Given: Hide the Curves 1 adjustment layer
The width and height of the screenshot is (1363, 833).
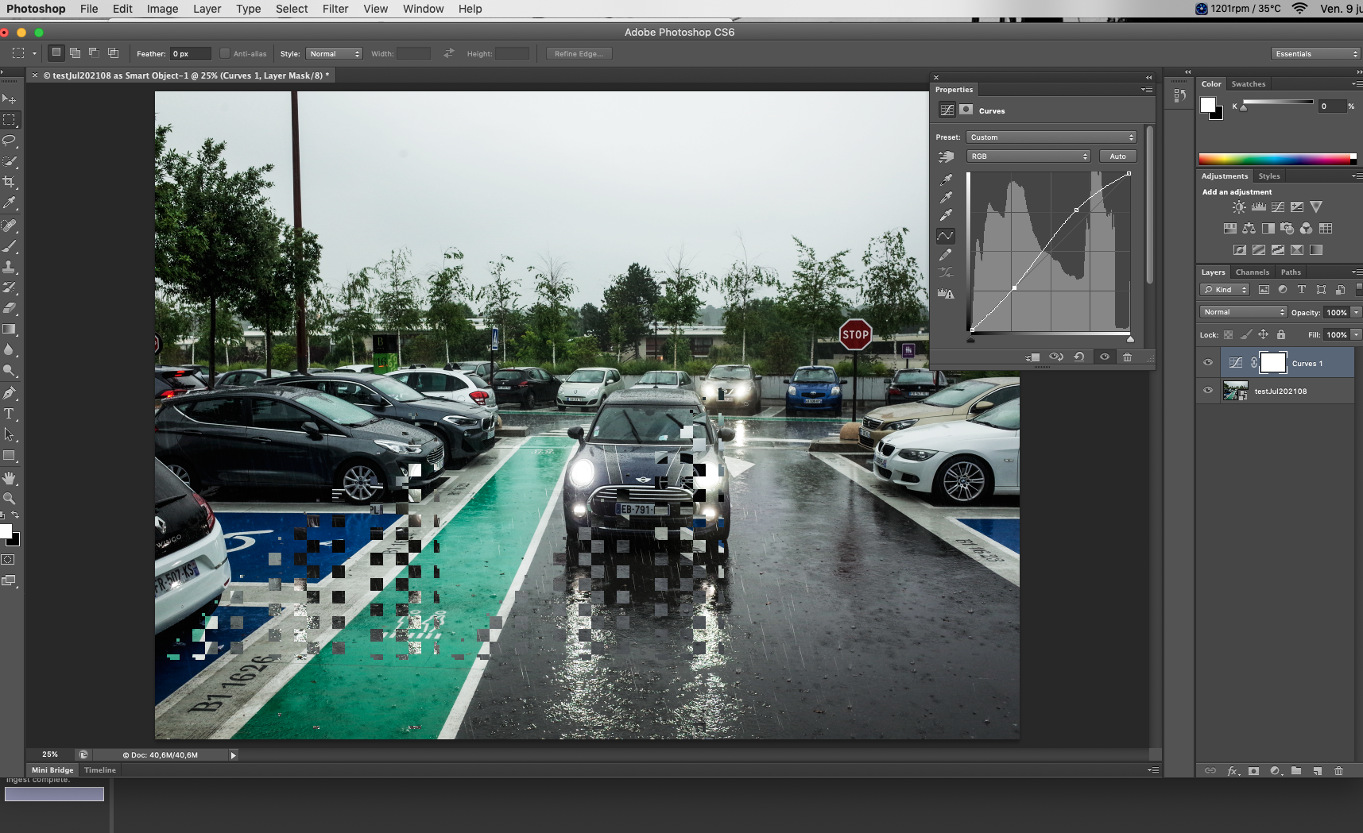Looking at the screenshot, I should pyautogui.click(x=1208, y=362).
